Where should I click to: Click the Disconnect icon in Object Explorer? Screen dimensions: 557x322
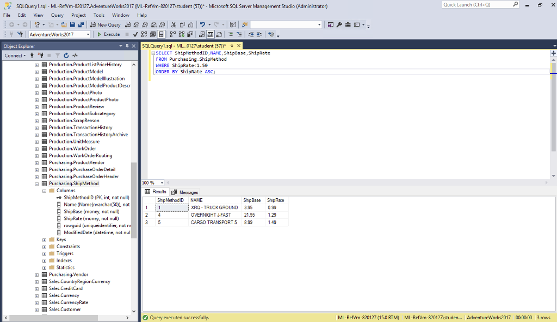(40, 55)
